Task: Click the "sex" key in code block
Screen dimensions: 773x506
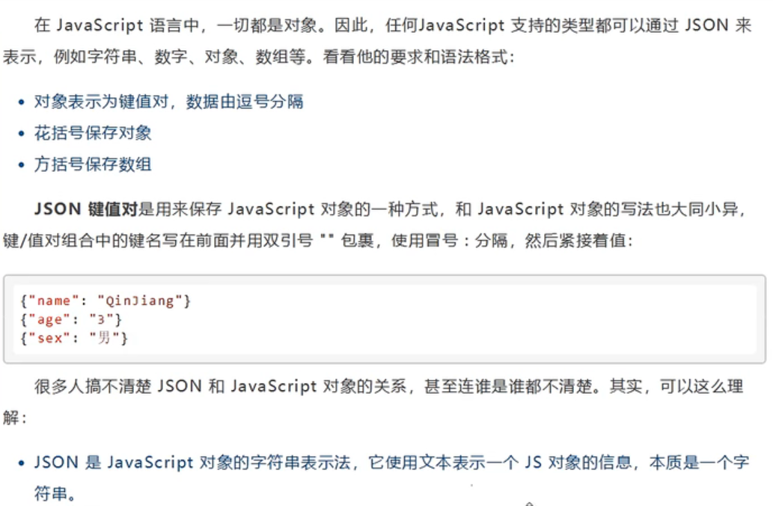Action: 49,339
